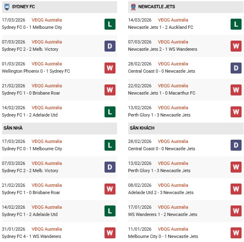Select the NEWCASTLE JETS team heading
244x242 pixels.
157,7
